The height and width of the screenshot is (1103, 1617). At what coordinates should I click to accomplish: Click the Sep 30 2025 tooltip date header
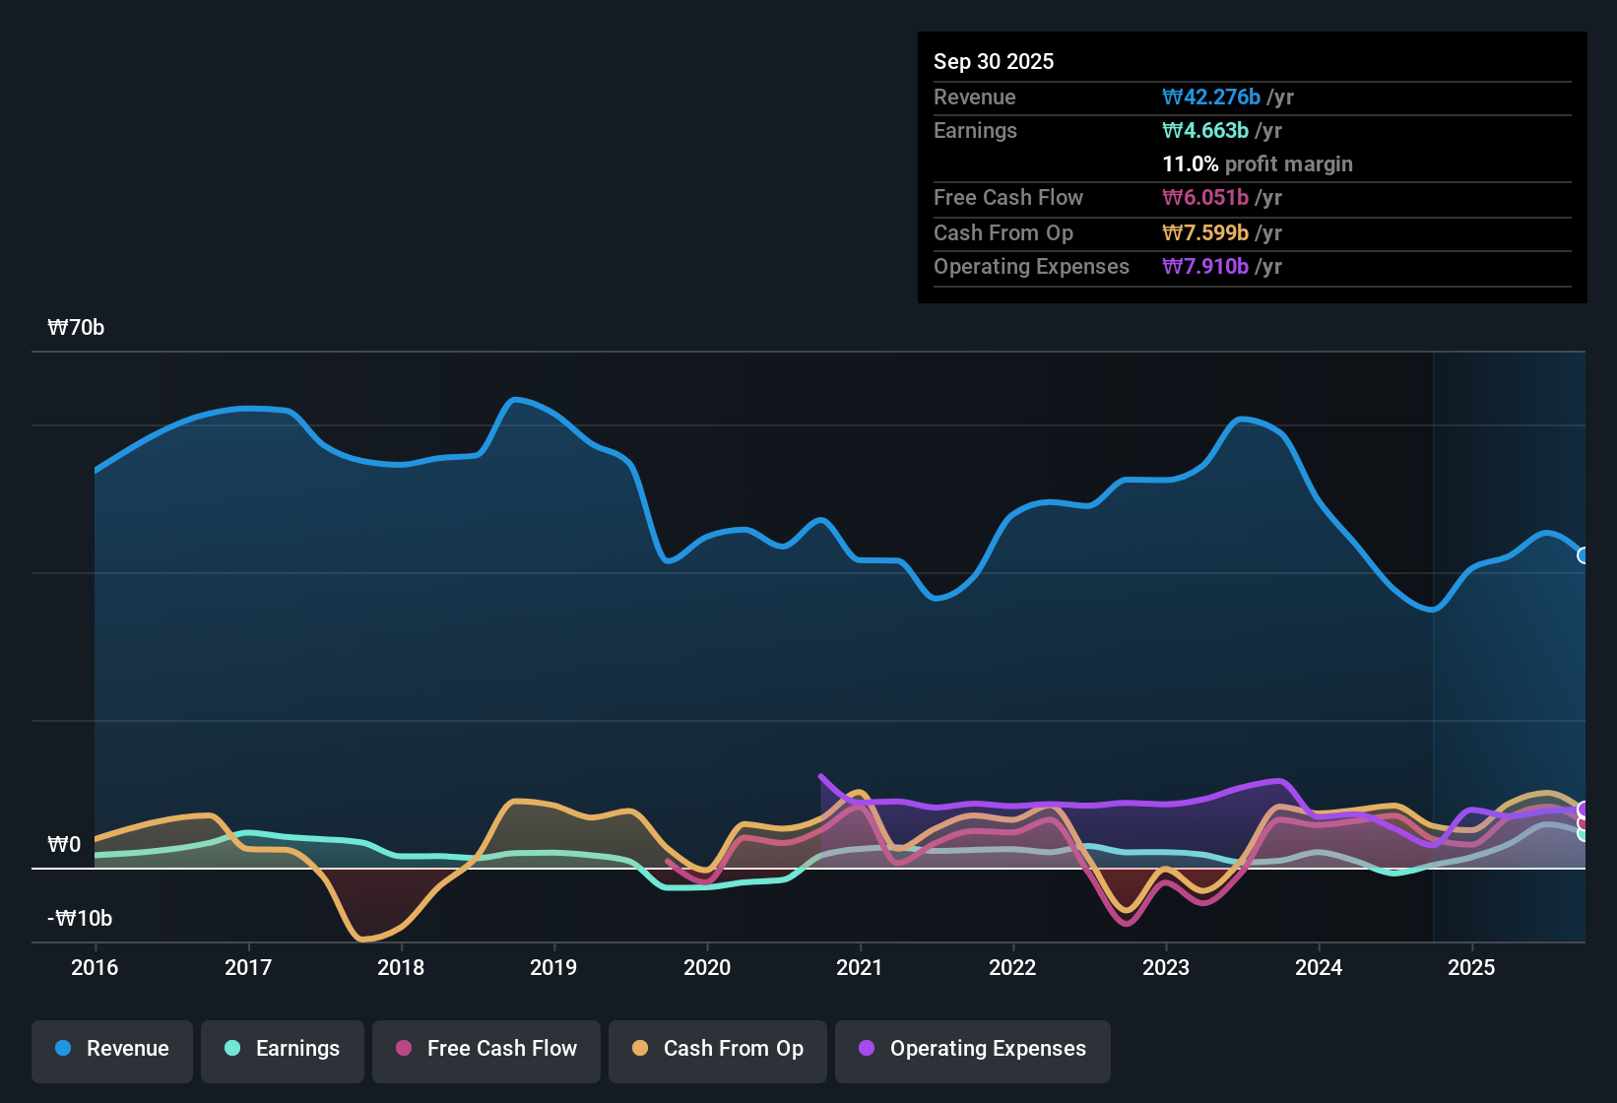pyautogui.click(x=994, y=62)
